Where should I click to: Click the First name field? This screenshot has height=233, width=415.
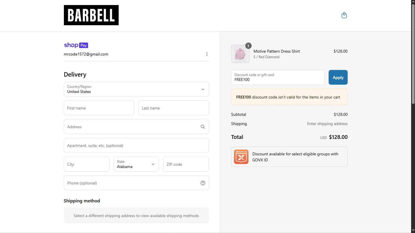pyautogui.click(x=99, y=108)
